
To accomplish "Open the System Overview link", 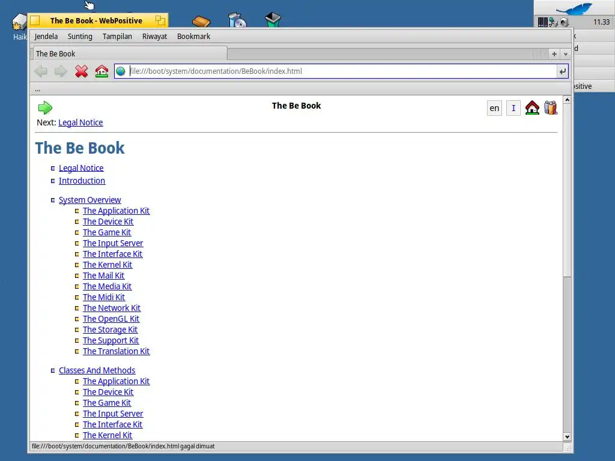I will pos(90,200).
